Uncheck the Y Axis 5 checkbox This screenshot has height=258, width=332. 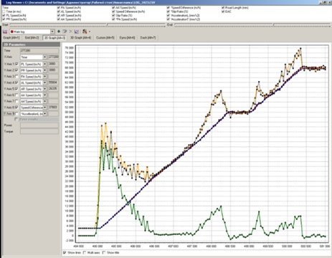(16, 89)
